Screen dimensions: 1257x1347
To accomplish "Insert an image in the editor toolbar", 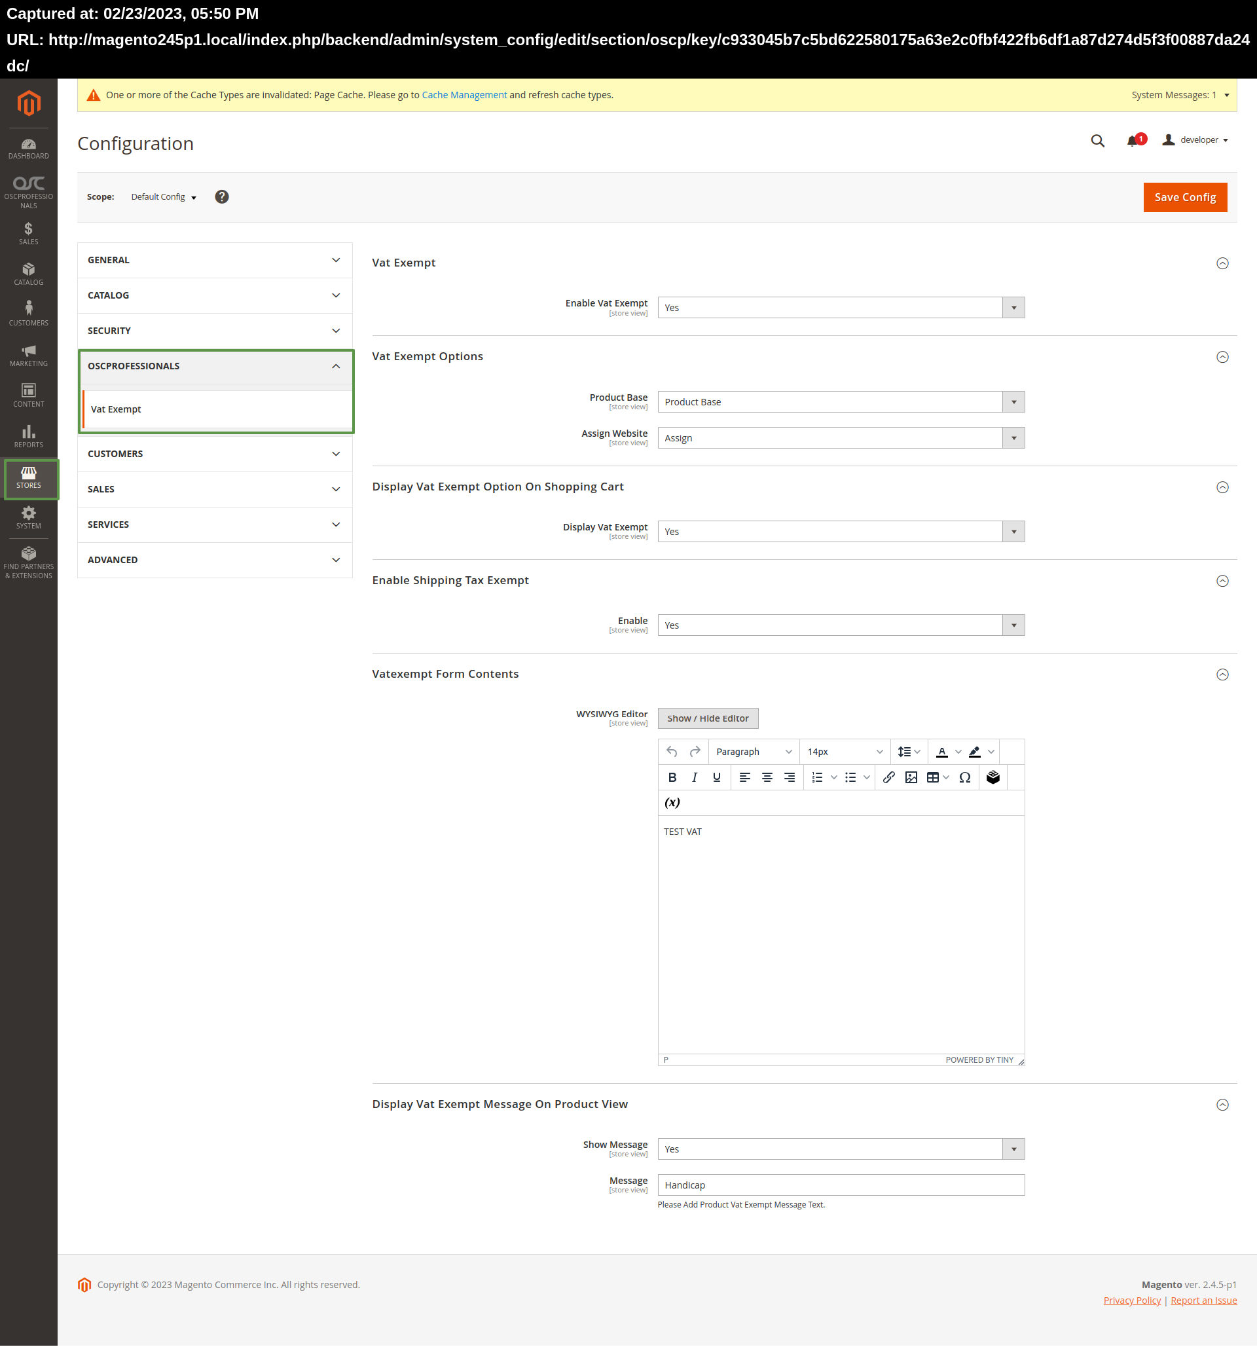I will [x=910, y=777].
